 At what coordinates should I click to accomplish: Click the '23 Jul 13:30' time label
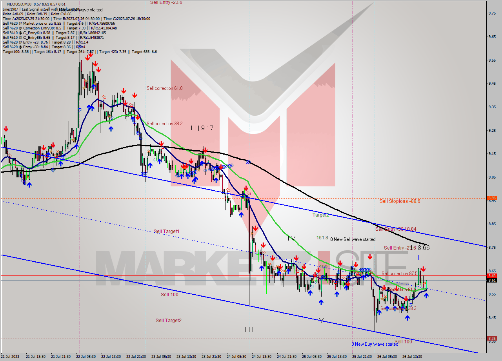186,357
